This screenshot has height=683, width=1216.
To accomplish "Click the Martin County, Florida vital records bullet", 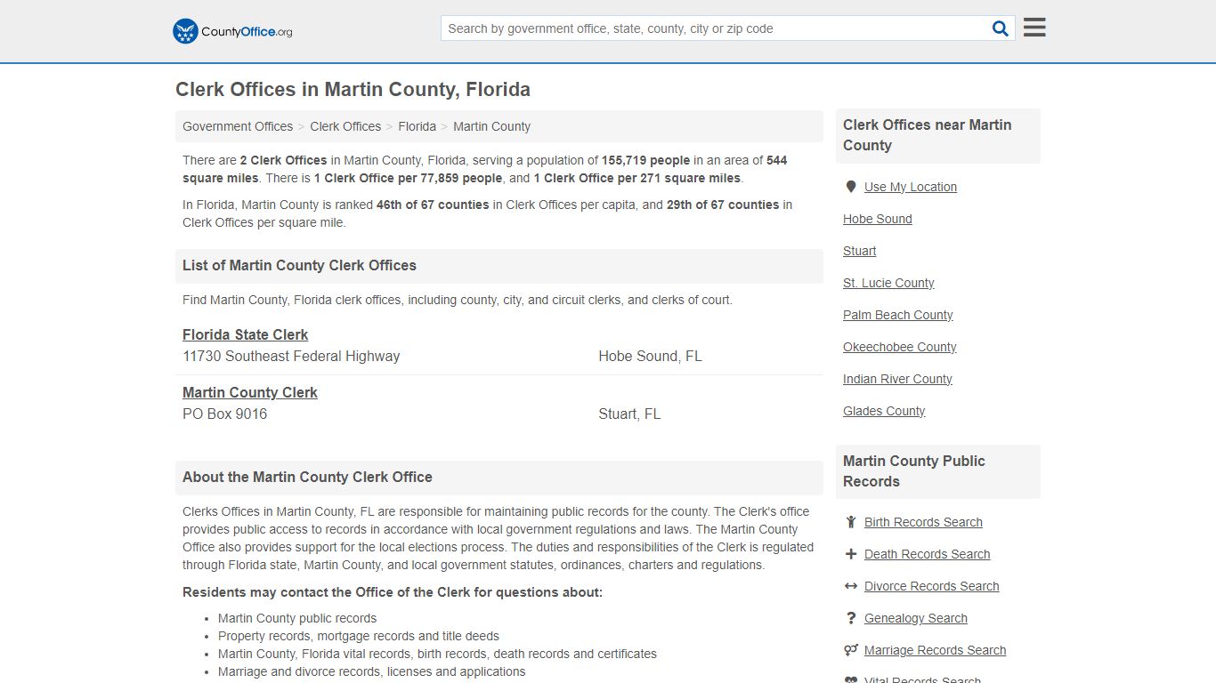I will [437, 654].
